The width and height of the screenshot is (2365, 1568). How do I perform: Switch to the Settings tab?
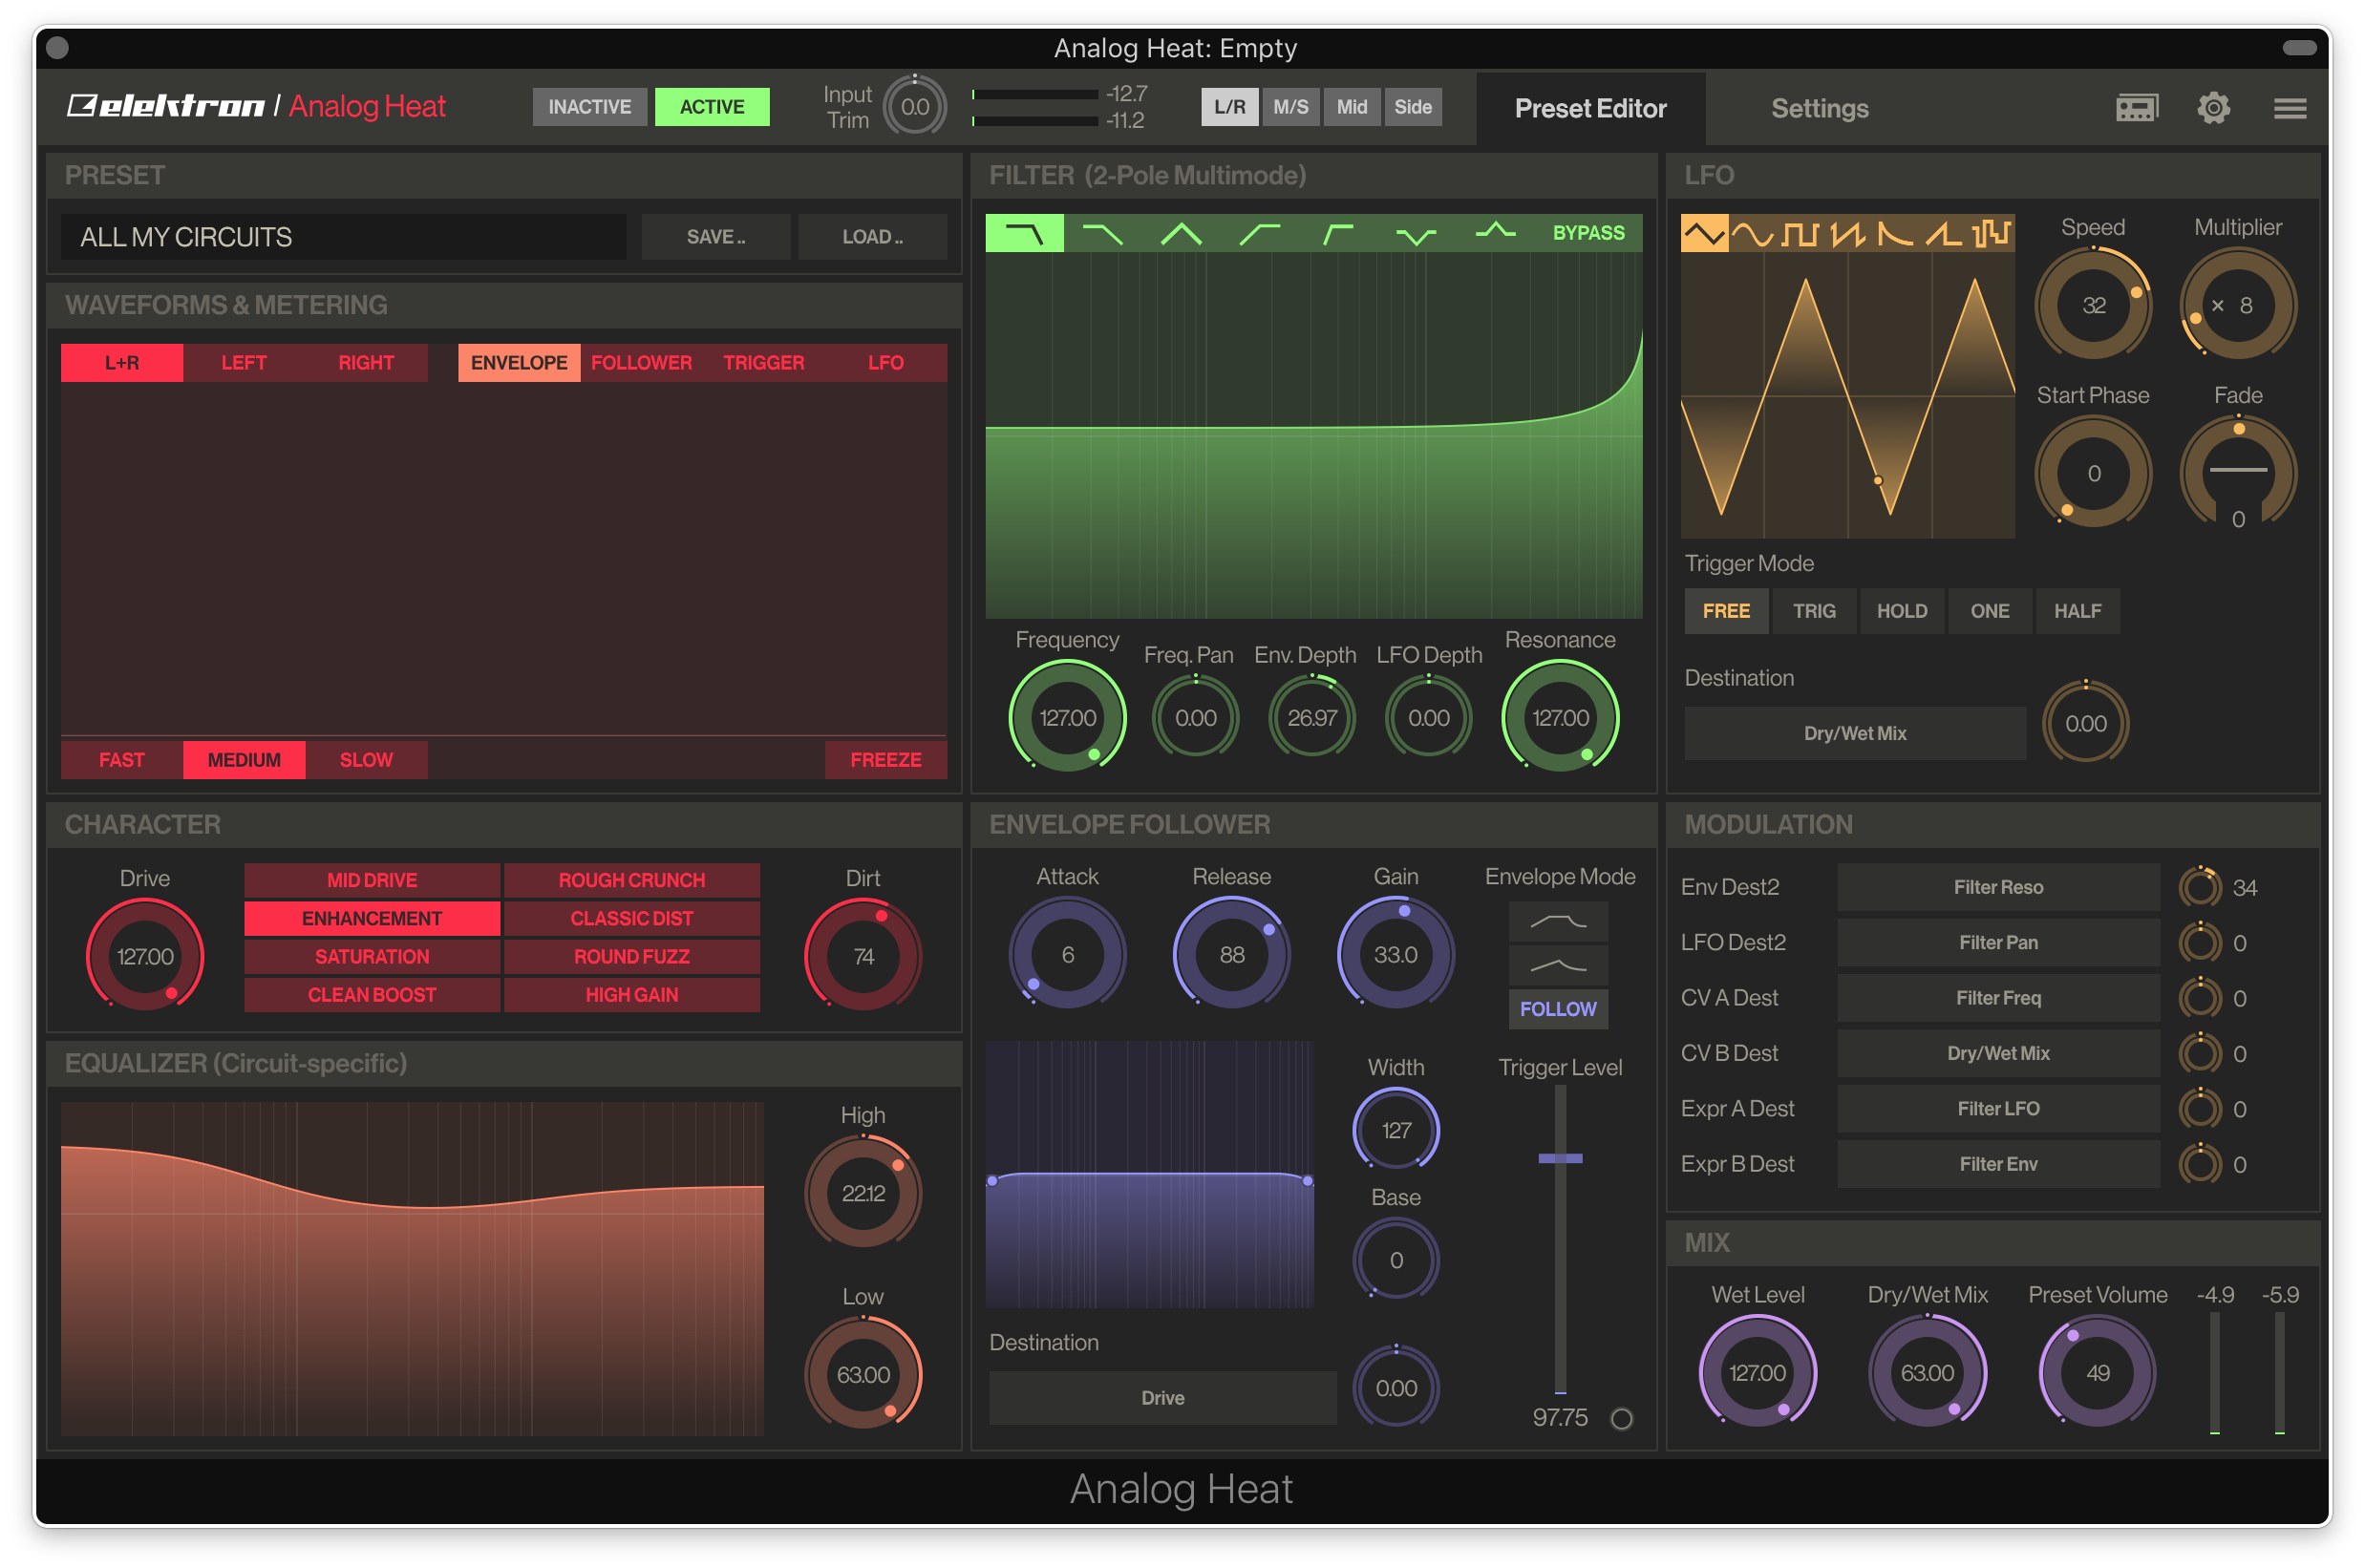tap(1819, 108)
